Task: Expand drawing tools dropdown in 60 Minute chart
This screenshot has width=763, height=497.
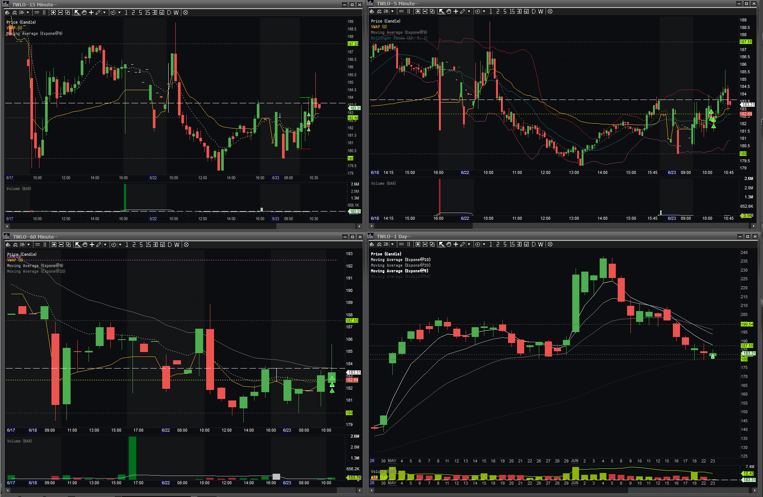Action: pyautogui.click(x=105, y=245)
